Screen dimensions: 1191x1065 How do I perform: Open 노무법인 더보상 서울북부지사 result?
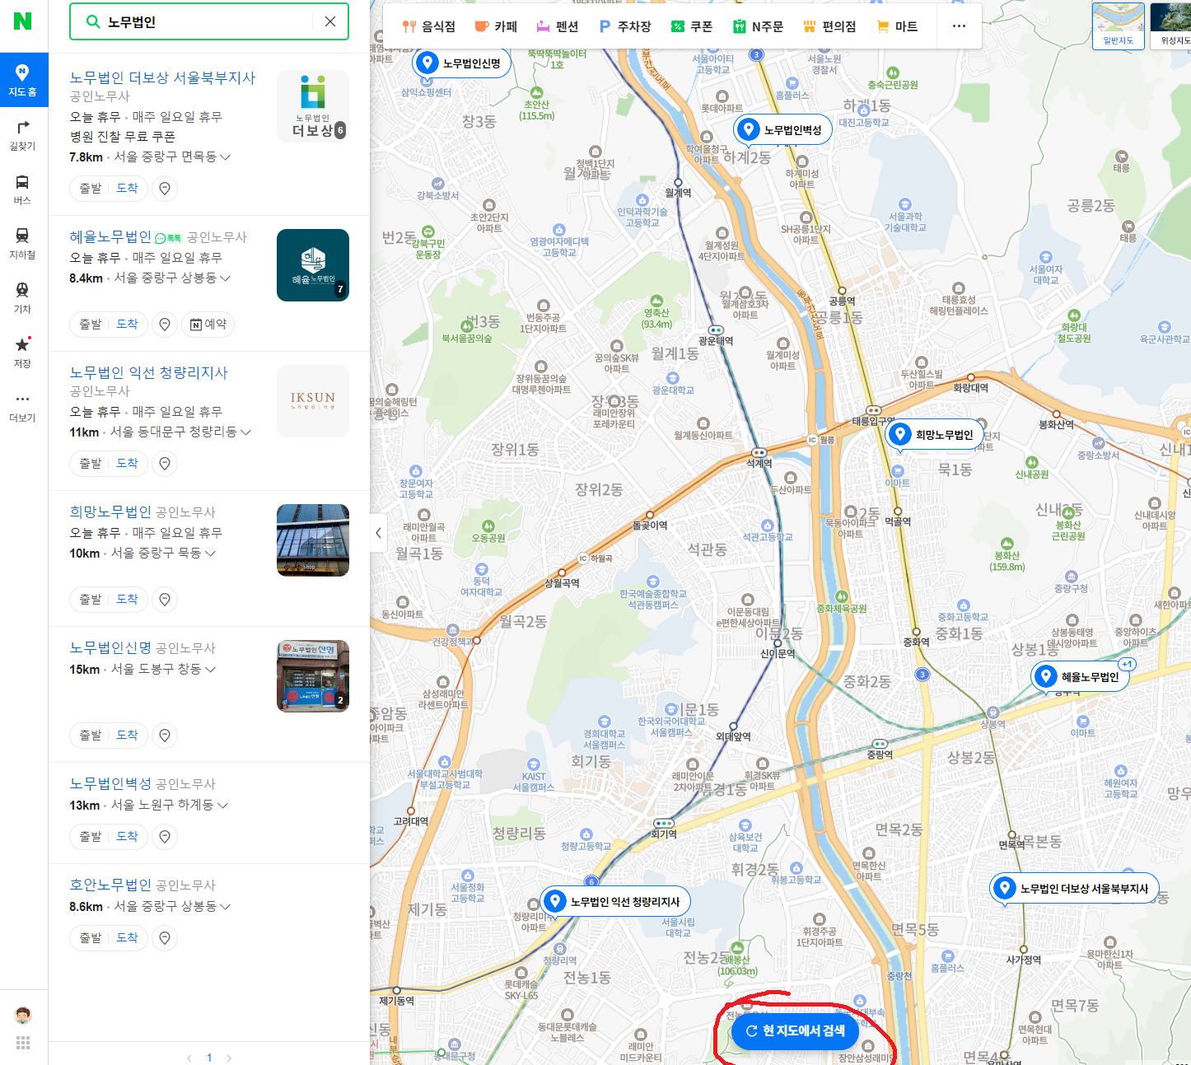click(163, 77)
